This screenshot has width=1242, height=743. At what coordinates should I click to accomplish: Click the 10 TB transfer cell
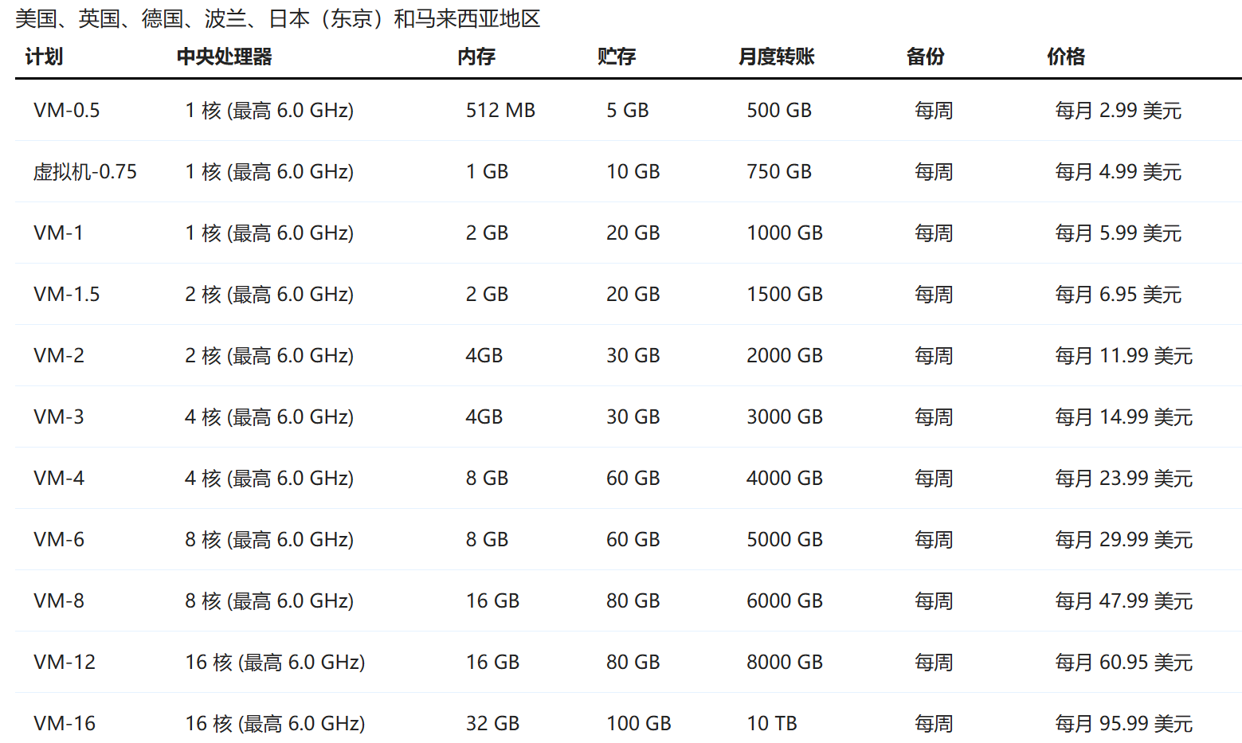(x=771, y=724)
